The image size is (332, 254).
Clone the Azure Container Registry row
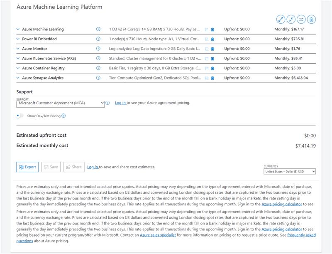click(207, 69)
